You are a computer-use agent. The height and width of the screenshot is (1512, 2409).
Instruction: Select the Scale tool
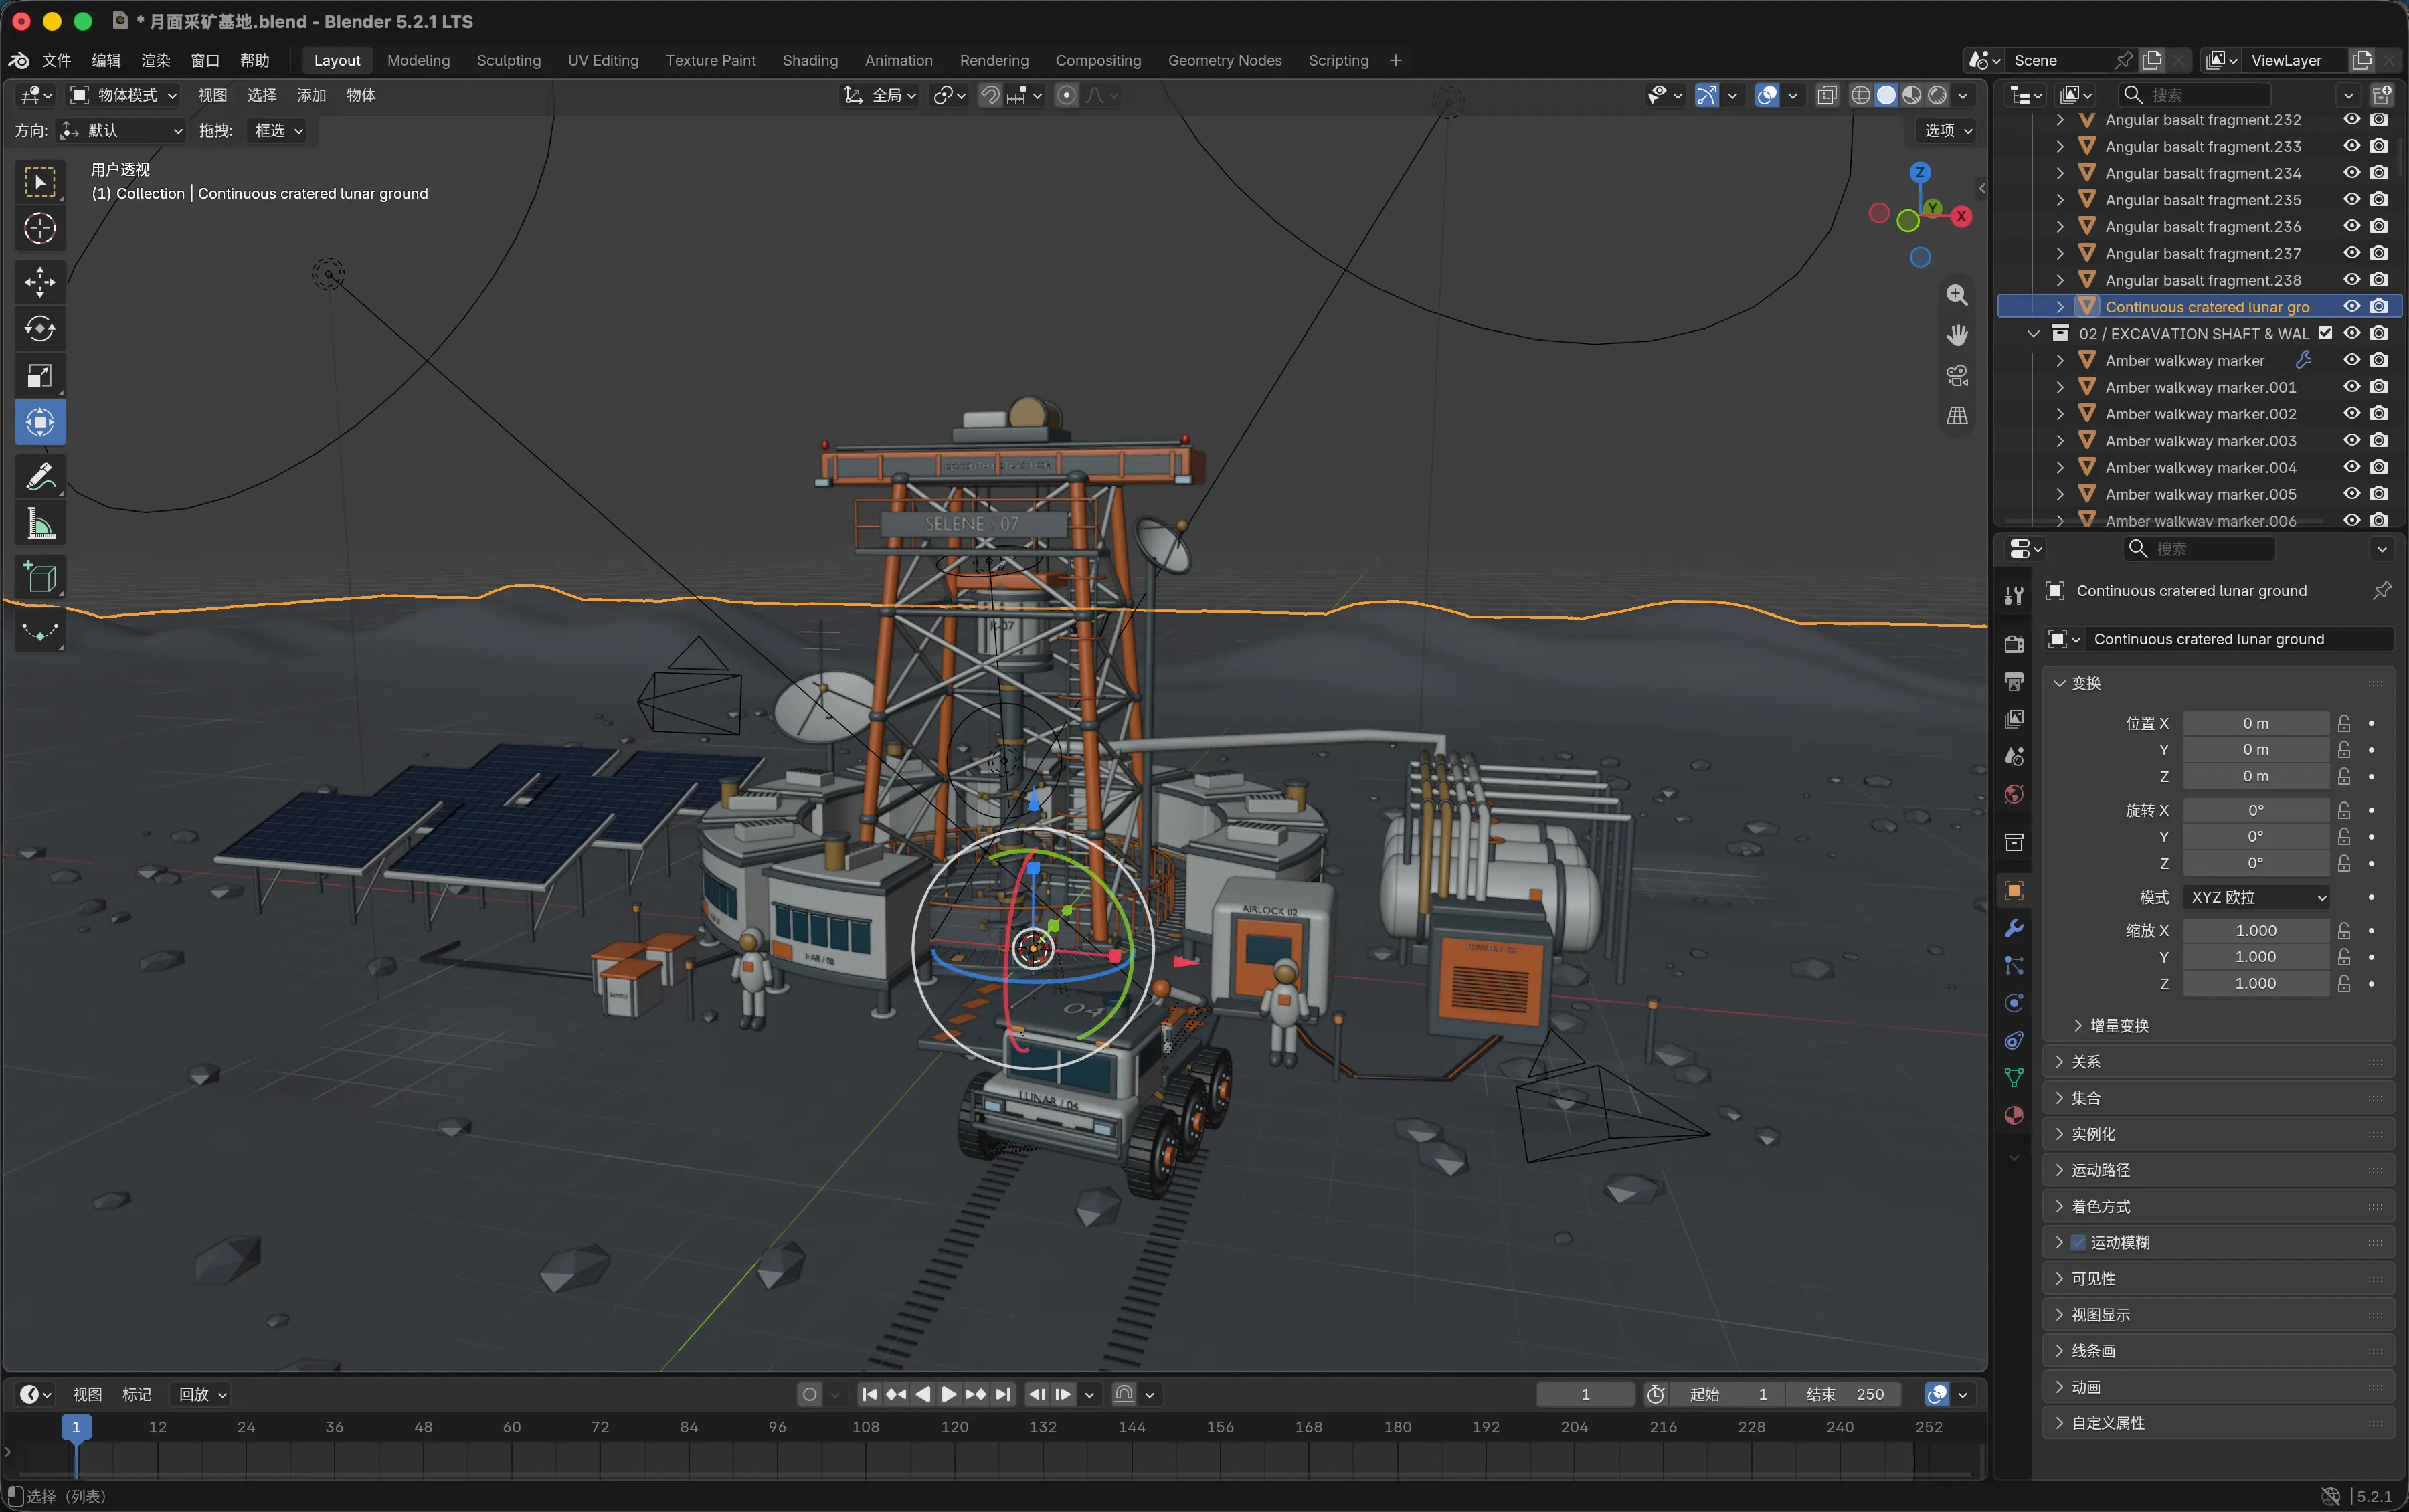(x=40, y=376)
